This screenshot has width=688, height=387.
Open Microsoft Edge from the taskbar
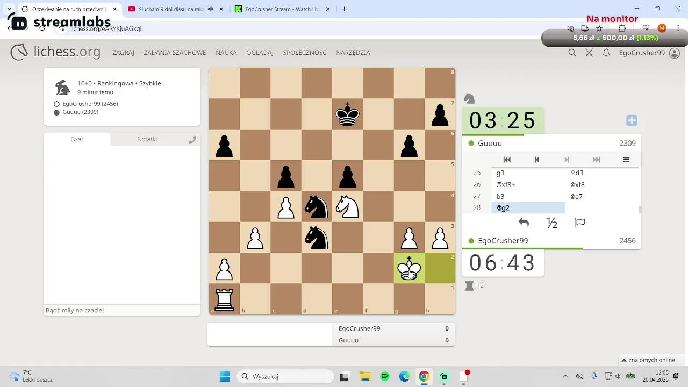(404, 376)
